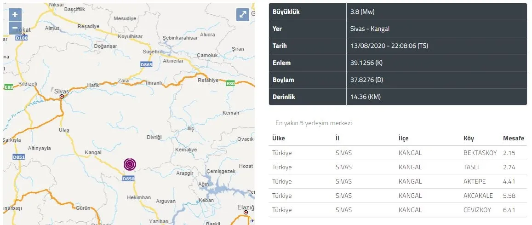Click the Mesafe column header
This screenshot has height=225, width=532.
click(x=513, y=138)
